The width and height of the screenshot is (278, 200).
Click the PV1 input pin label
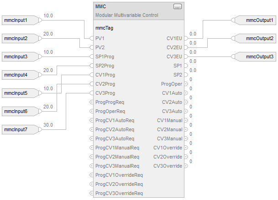coord(100,38)
